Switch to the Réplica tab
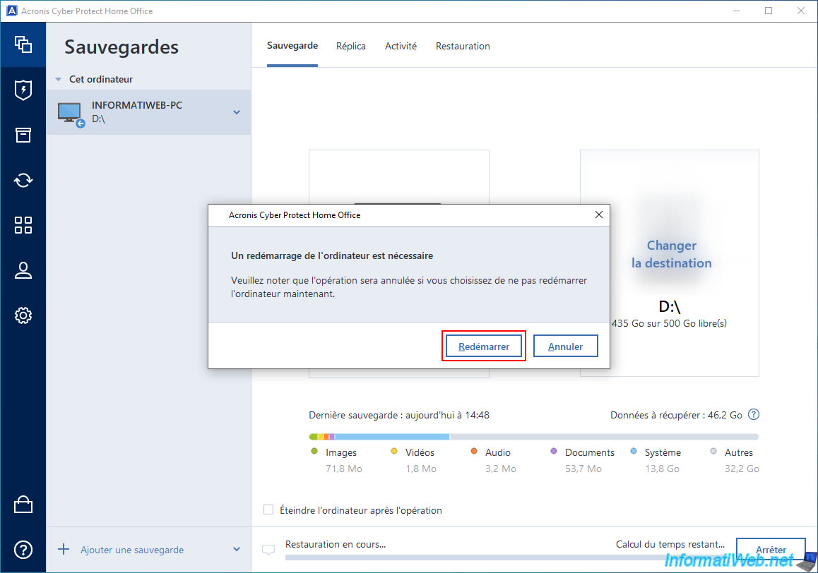This screenshot has width=818, height=573. [x=350, y=46]
